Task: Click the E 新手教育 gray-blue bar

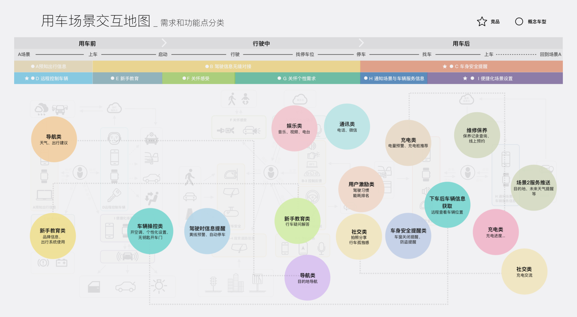Action: pos(127,78)
